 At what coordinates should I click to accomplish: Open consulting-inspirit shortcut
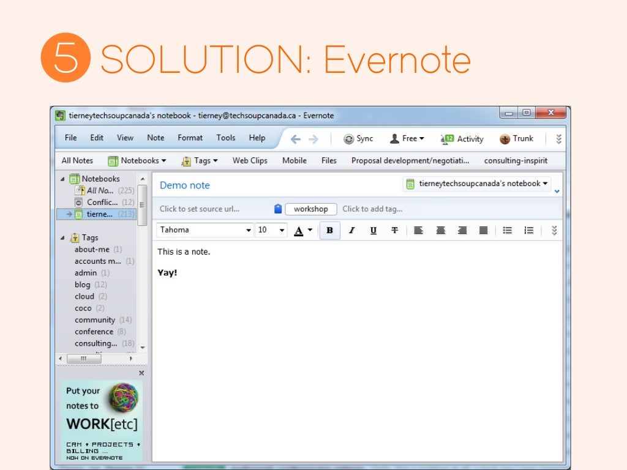click(x=516, y=161)
